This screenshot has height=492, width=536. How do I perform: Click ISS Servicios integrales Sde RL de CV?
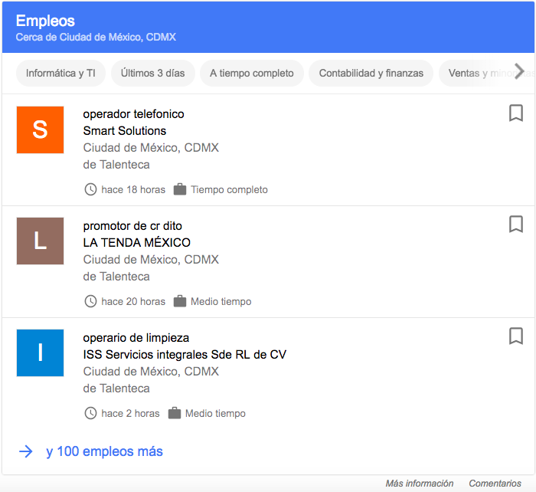tap(185, 355)
